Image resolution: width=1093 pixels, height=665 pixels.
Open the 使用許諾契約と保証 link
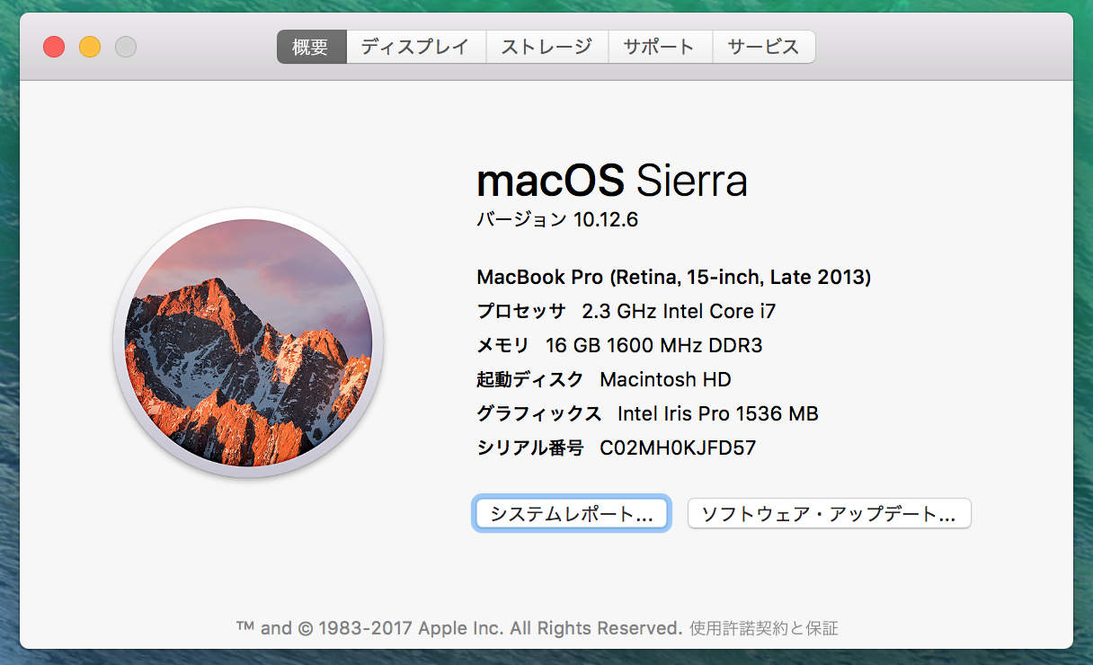pos(764,627)
